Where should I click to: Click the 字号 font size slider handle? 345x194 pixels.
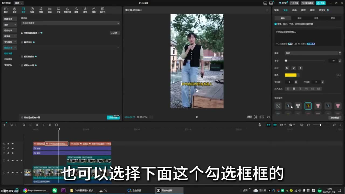click(286, 61)
